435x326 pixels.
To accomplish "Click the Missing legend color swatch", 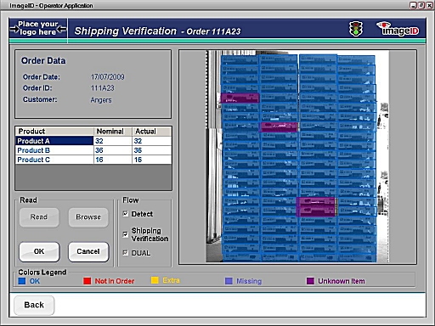I will pos(229,281).
